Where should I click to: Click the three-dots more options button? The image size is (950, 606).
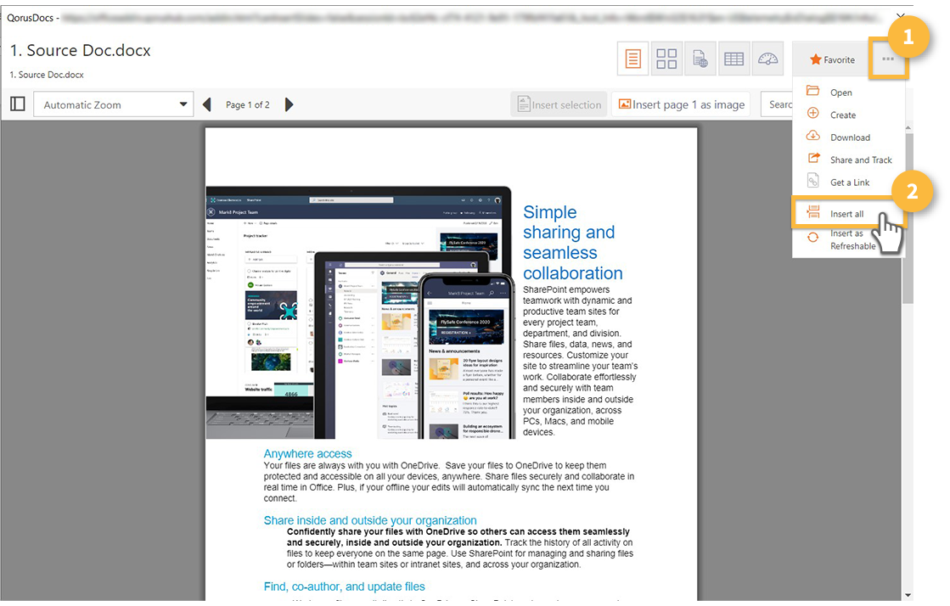tap(887, 59)
